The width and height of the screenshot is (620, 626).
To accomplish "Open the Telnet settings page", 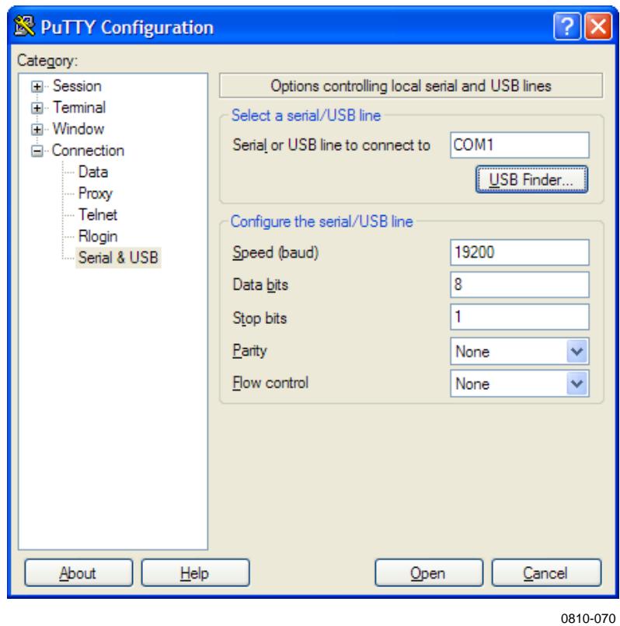I will pos(98,215).
